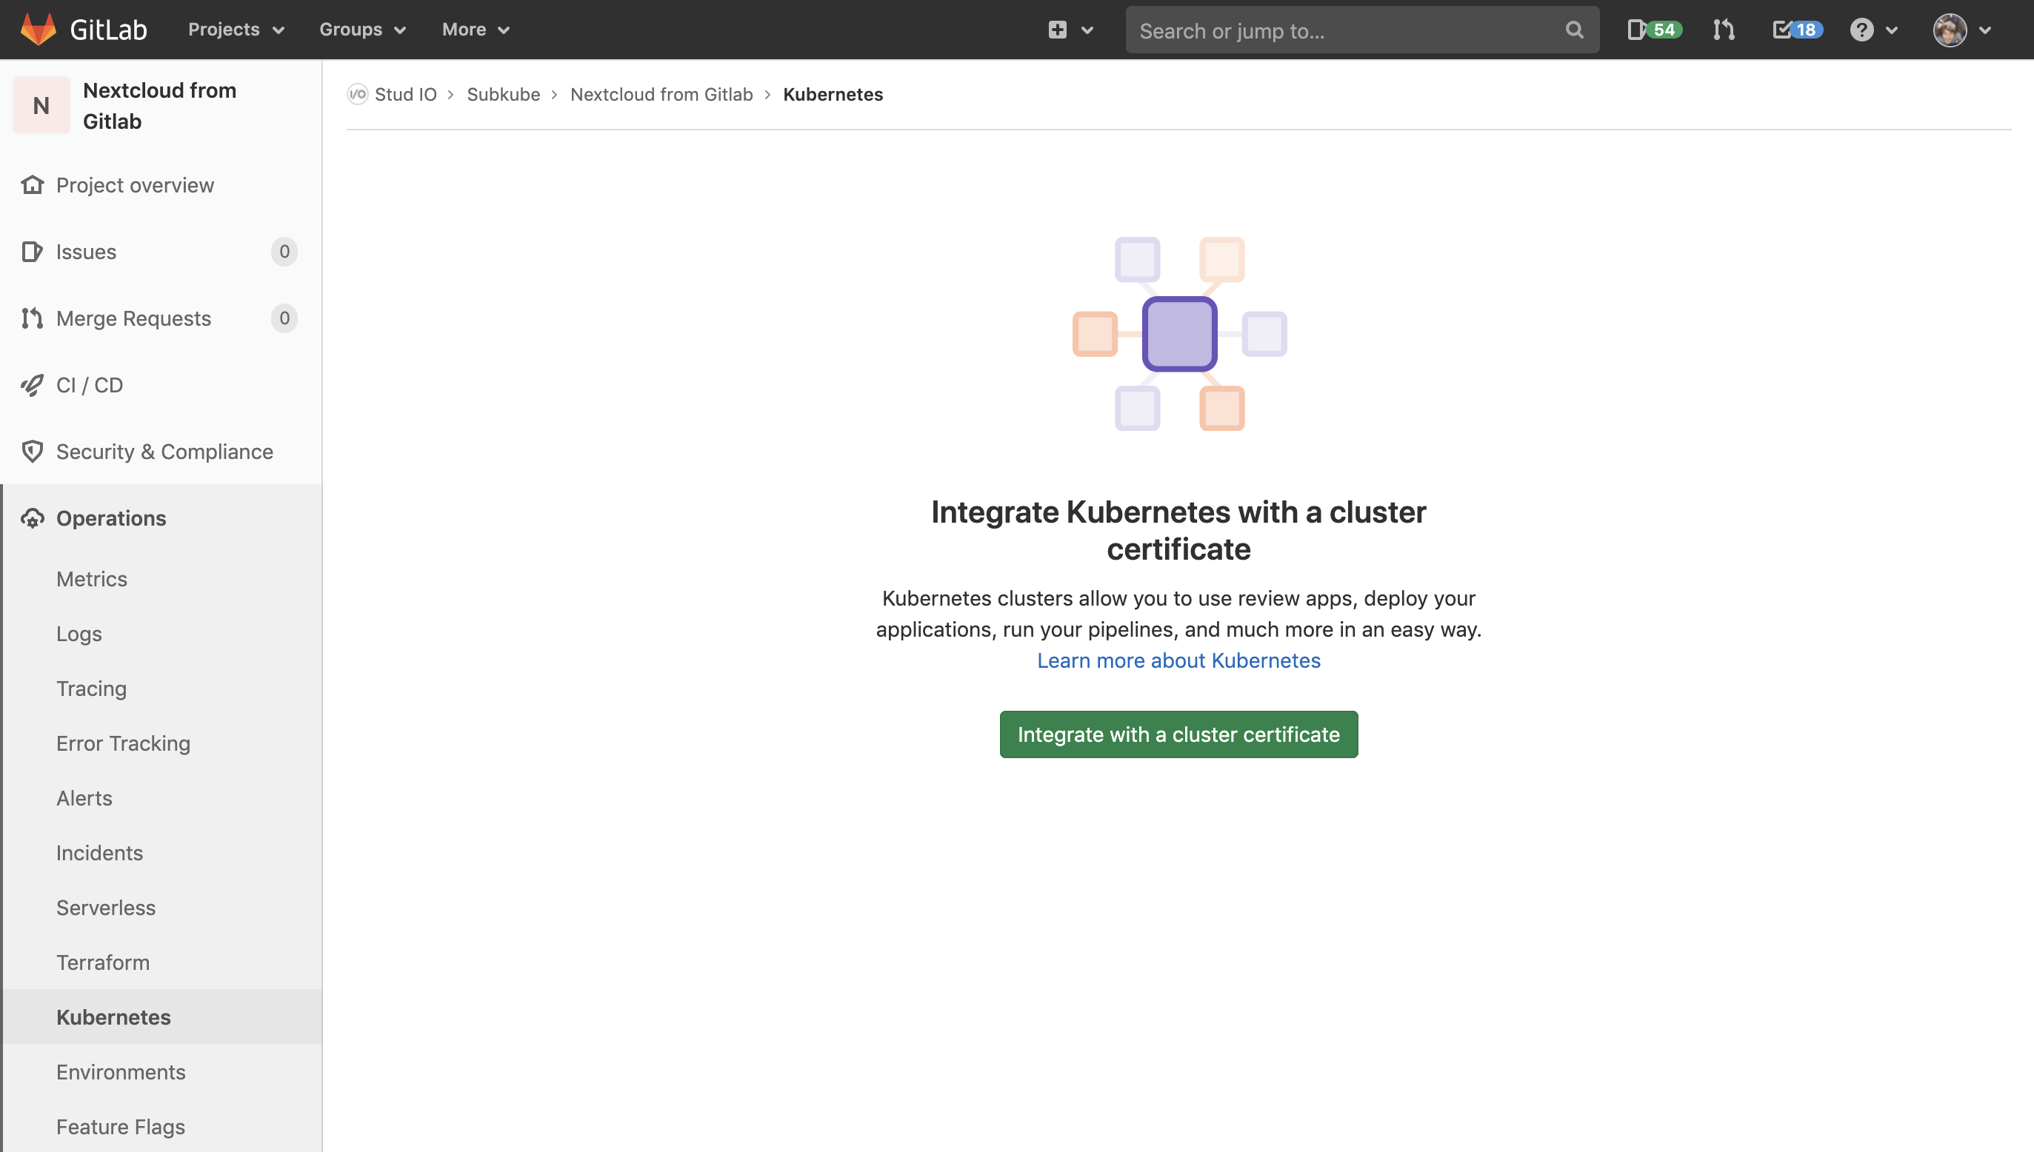Click the Project overview home icon
2034x1152 pixels.
pos(32,184)
